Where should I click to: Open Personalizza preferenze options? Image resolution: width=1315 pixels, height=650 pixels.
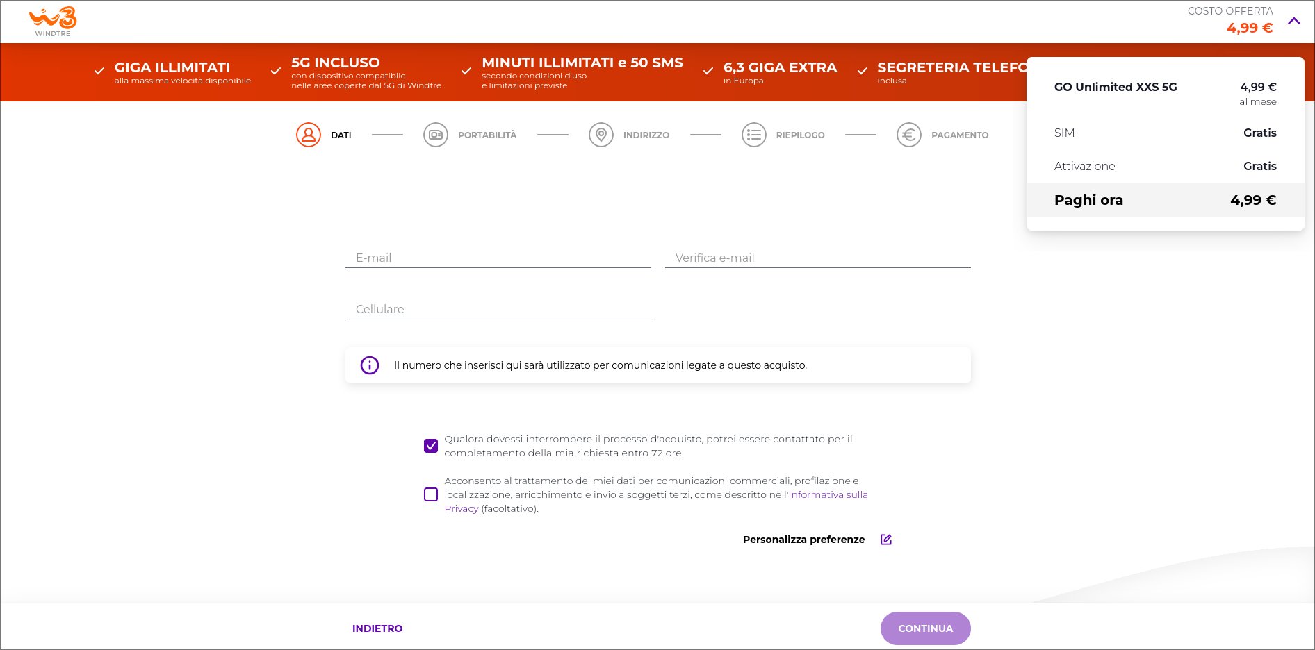pyautogui.click(x=803, y=540)
